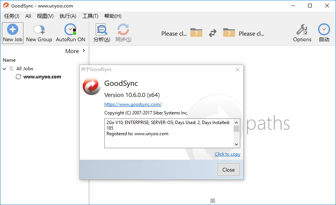Open the 视图(V) menu
336x205 pixels.
(45, 16)
